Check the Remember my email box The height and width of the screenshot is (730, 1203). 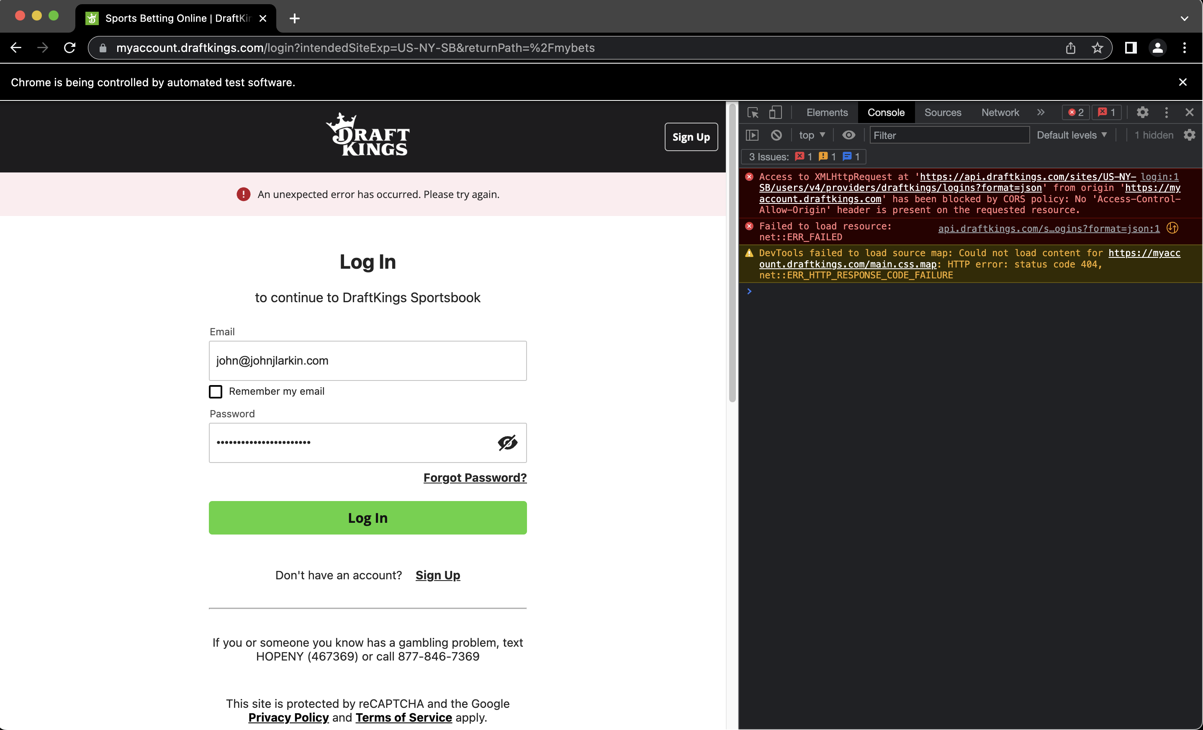coord(215,392)
